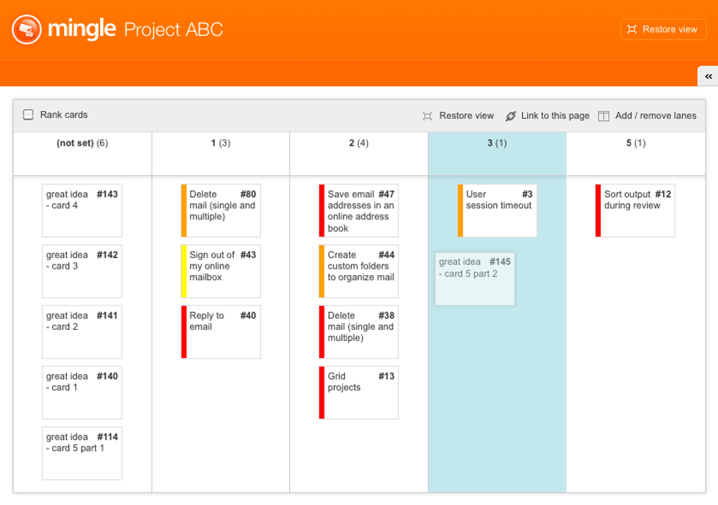Viewport: 718px width, 505px height.
Task: Enable the Rank cards checkbox
Action: point(28,115)
